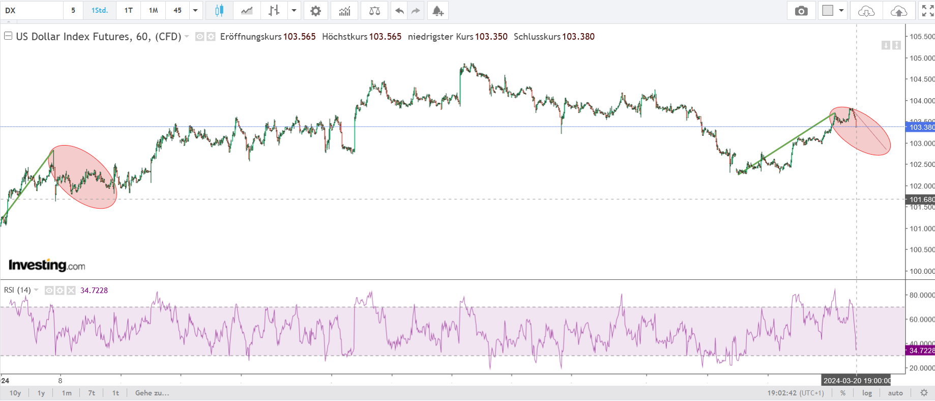This screenshot has width=935, height=401.
Task: Click the niedrigster Kurs value 103.350
Action: click(491, 37)
